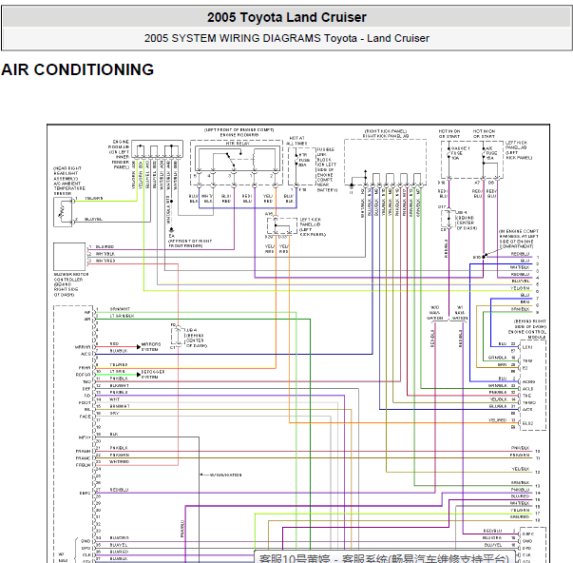Image resolution: width=573 pixels, height=563 pixels.
Task: Click the arrow pointing to MIRRORS SYSTEM
Action: (x=139, y=346)
